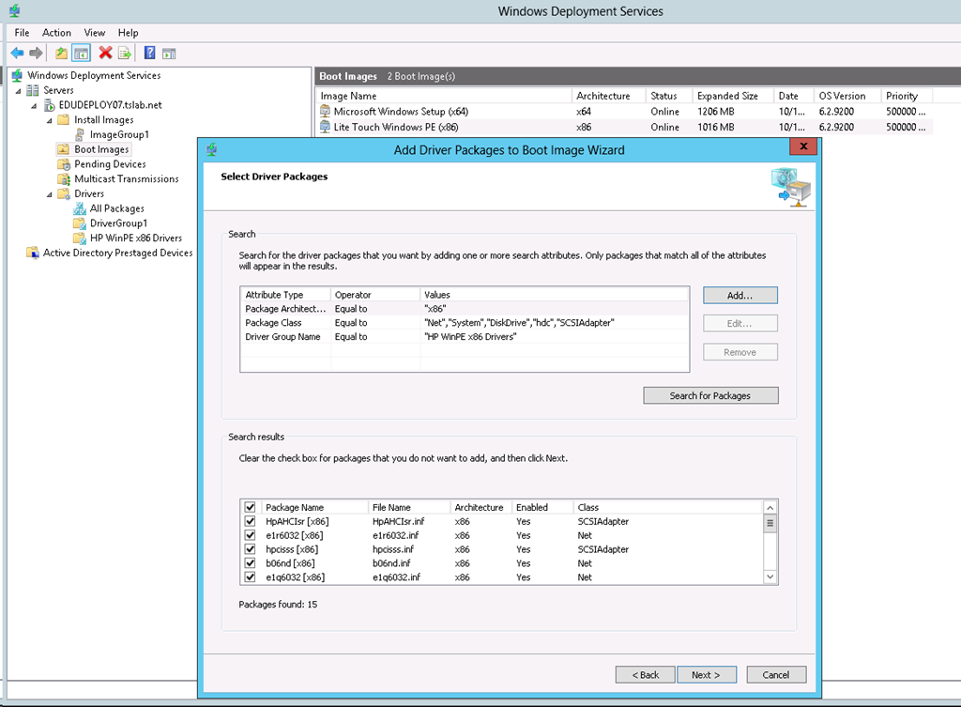961x707 pixels.
Task: Open the Action menu
Action: tap(56, 32)
